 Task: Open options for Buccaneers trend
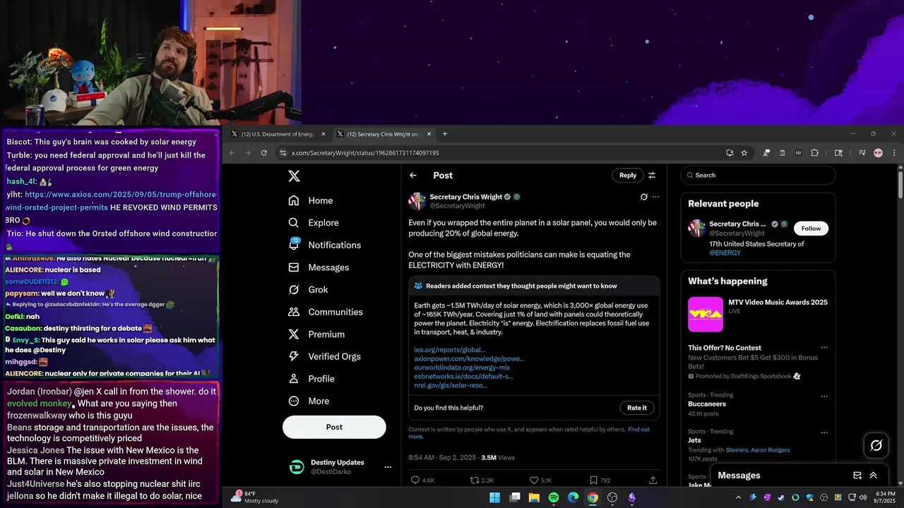(x=824, y=397)
